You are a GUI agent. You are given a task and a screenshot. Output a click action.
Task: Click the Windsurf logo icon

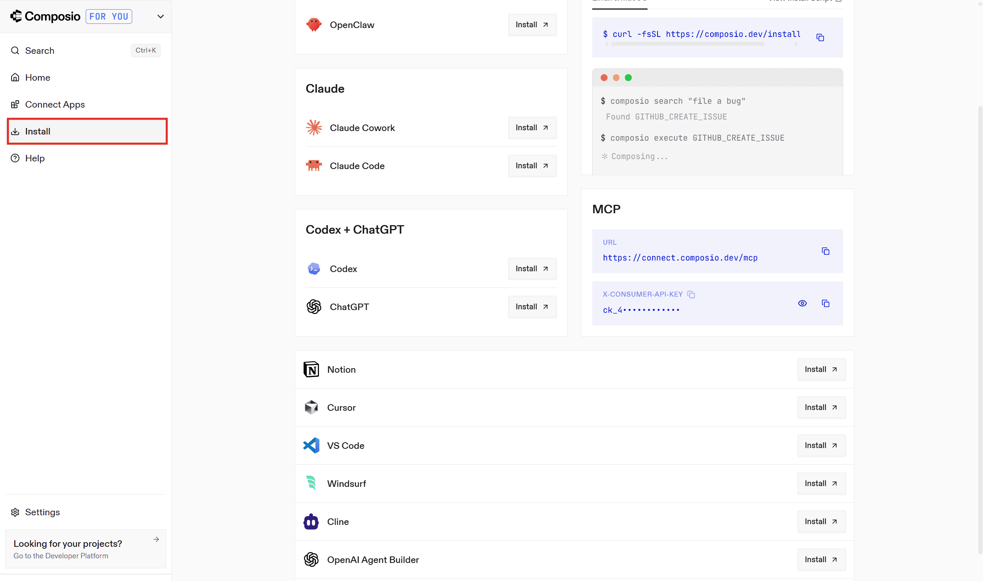coord(311,483)
